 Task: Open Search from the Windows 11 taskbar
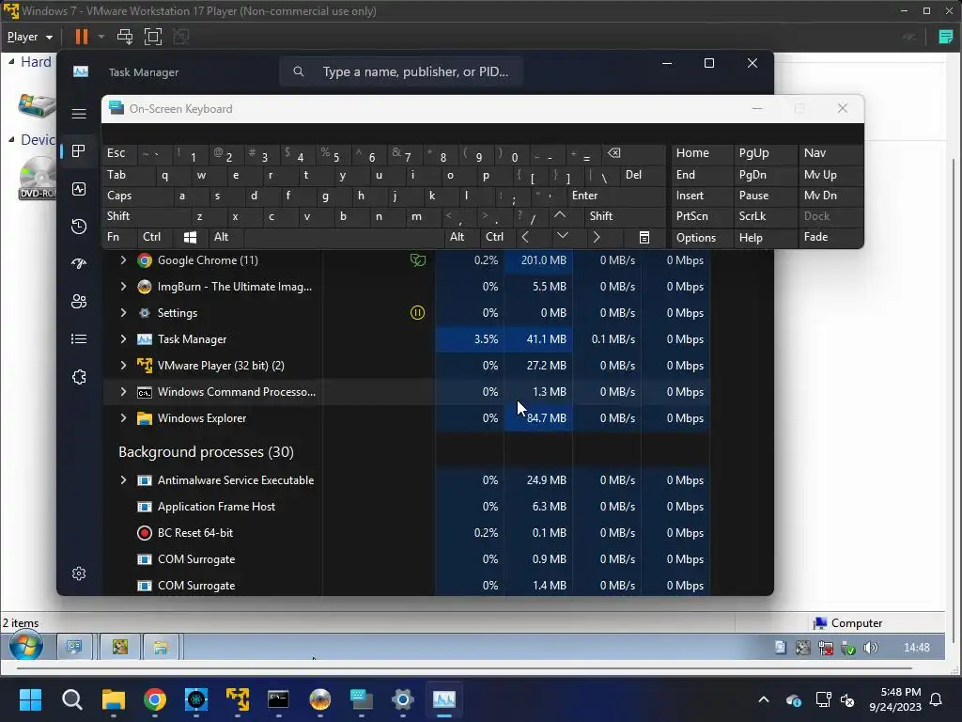pos(71,699)
